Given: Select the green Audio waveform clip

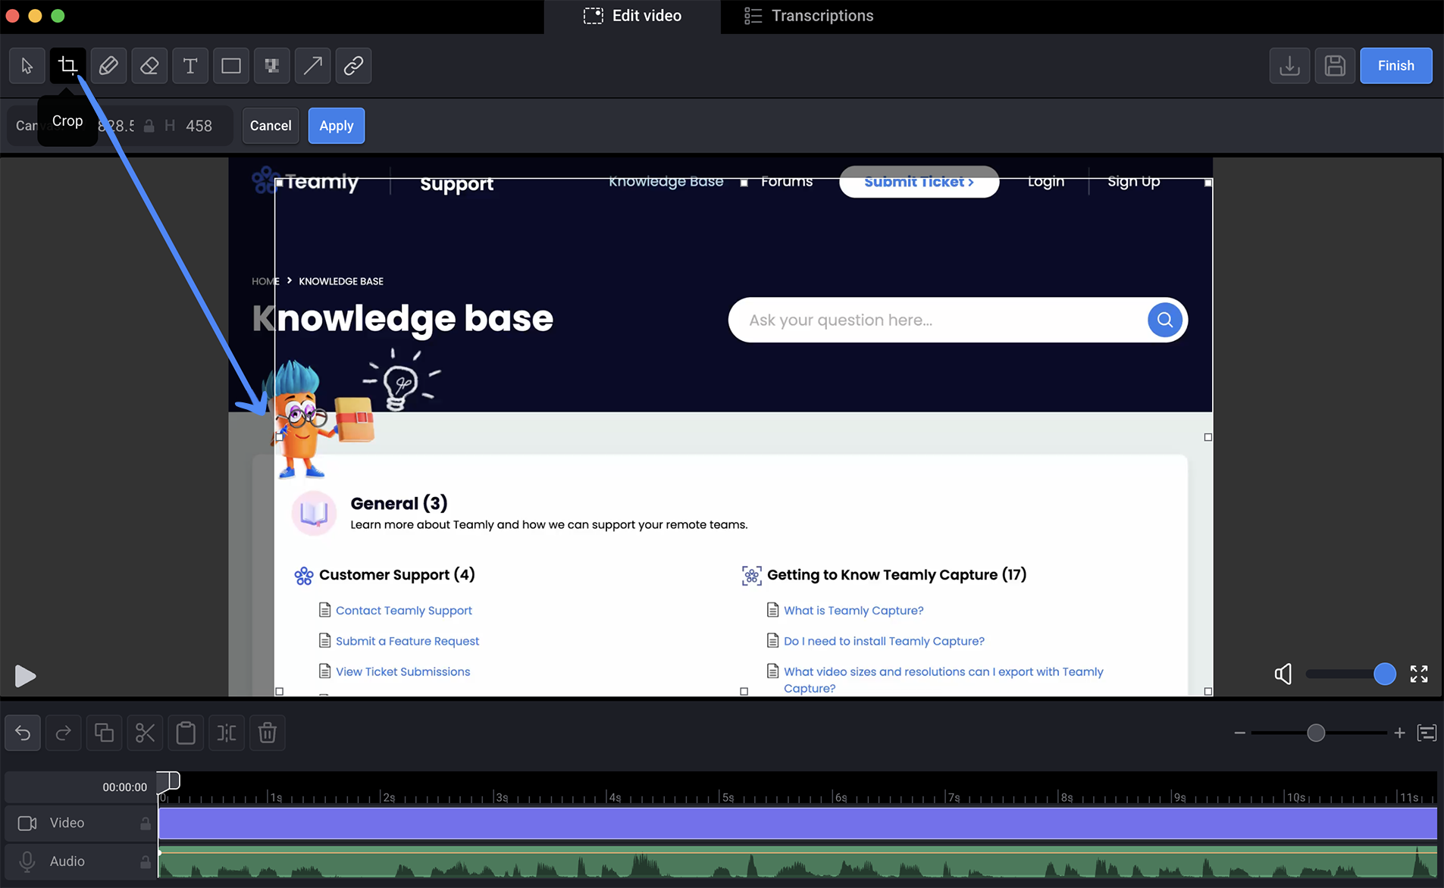Looking at the screenshot, I should point(797,861).
